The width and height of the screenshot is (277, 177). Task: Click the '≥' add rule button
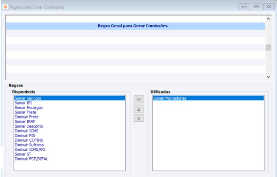(139, 109)
